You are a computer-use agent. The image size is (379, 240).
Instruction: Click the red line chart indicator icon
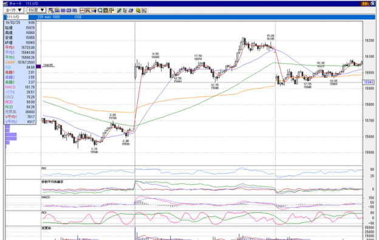(83, 10)
